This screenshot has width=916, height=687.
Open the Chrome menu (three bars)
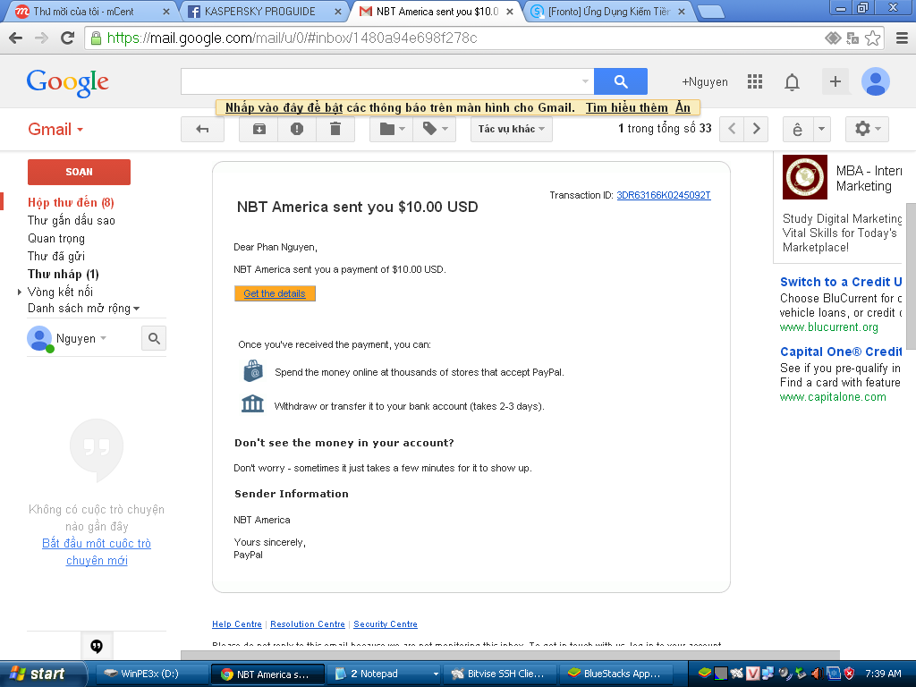click(902, 38)
